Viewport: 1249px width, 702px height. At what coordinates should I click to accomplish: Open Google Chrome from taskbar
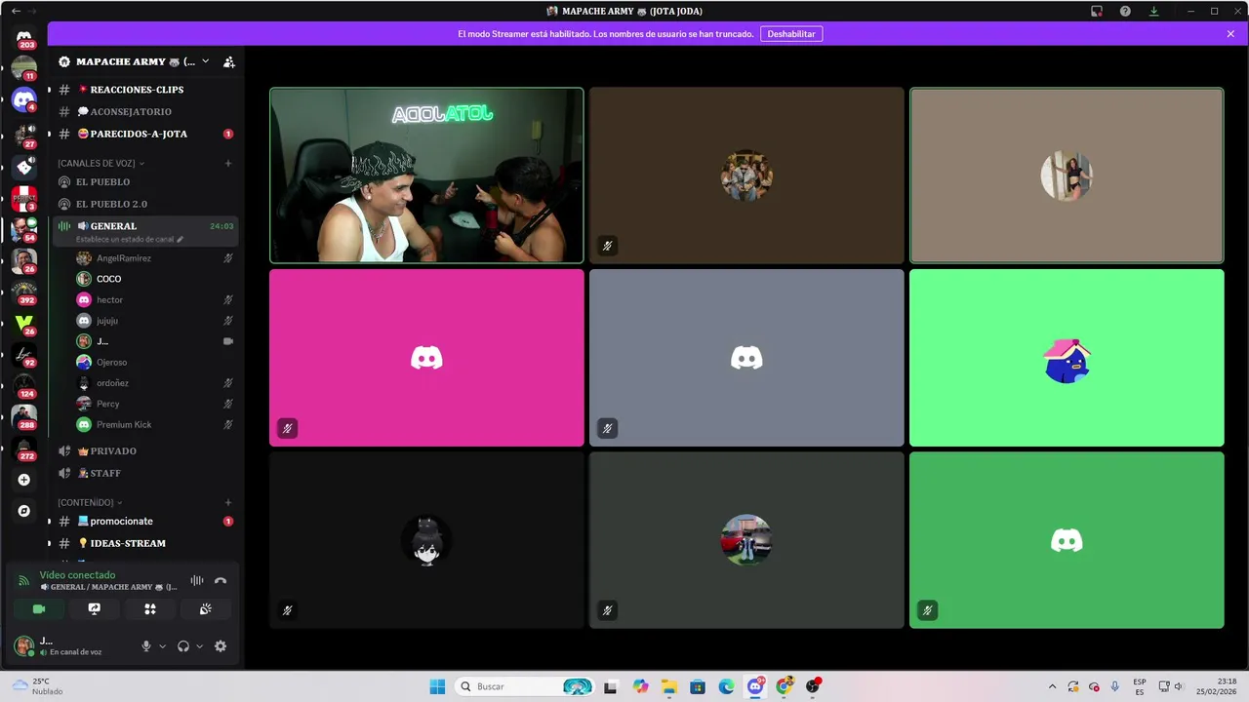pos(784,686)
